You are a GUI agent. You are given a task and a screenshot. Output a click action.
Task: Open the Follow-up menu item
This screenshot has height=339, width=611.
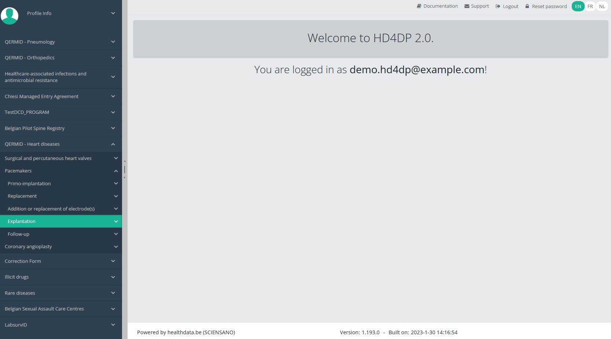[x=18, y=234]
